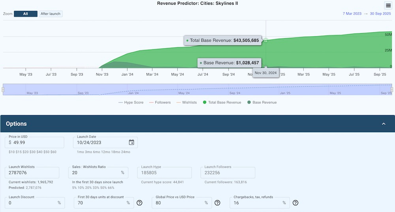
Task: Toggle Followers series in legend
Action: [x=160, y=102]
